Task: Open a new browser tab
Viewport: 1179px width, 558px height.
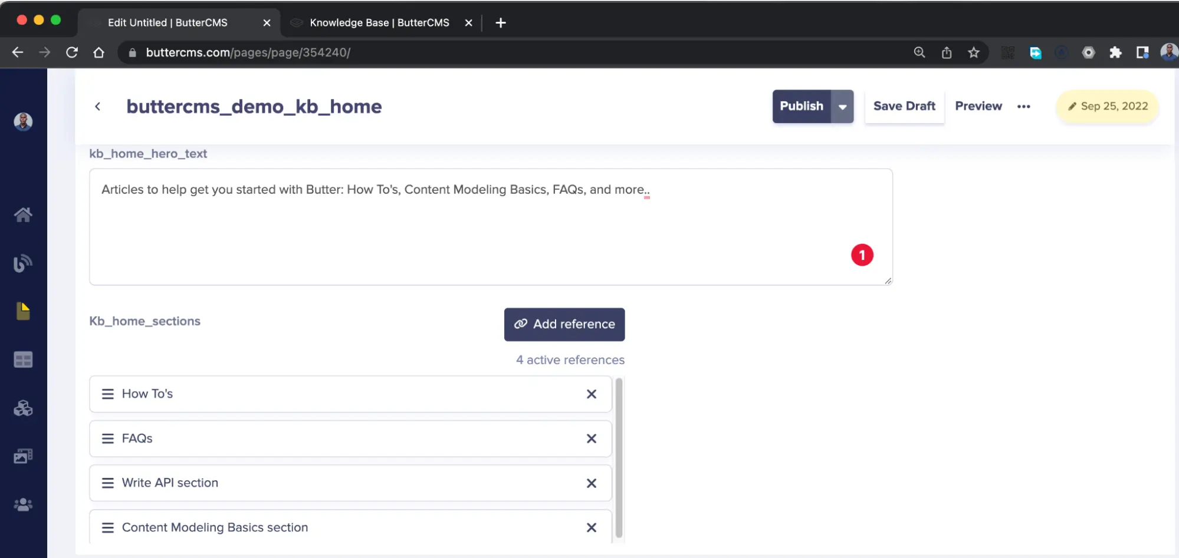Action: 501,22
